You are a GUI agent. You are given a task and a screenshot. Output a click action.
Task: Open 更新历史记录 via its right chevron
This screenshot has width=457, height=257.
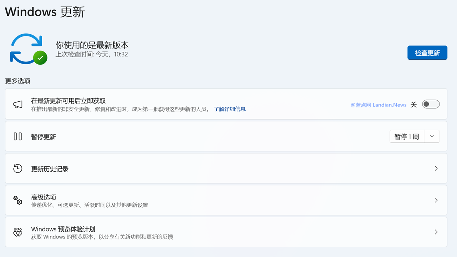[x=436, y=168]
